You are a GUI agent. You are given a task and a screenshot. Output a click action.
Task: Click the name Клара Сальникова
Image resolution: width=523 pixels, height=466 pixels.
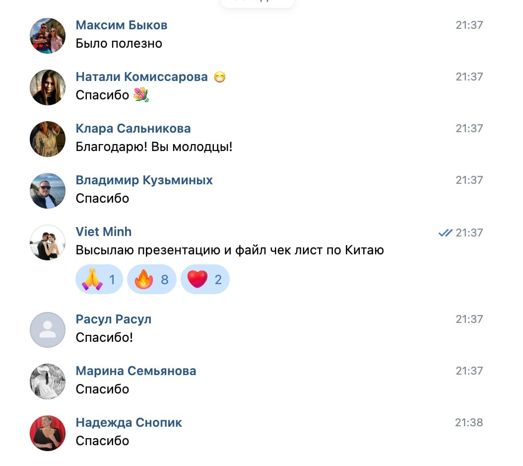133,129
